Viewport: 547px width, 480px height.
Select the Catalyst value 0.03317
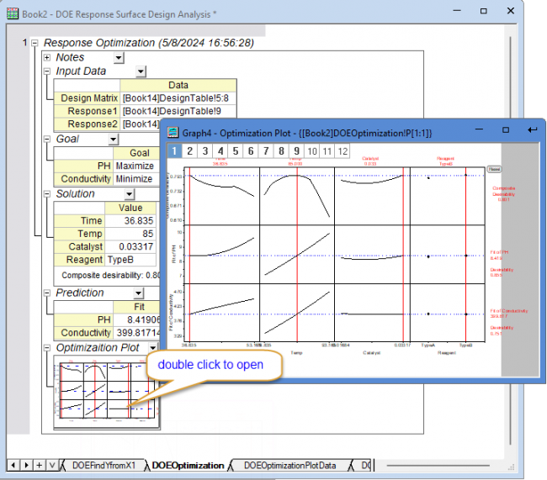130,246
